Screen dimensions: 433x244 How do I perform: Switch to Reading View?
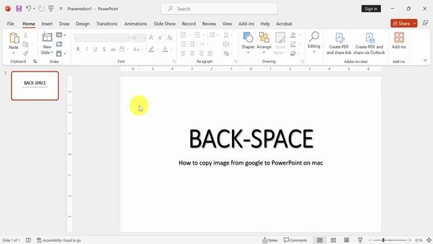tap(346, 240)
